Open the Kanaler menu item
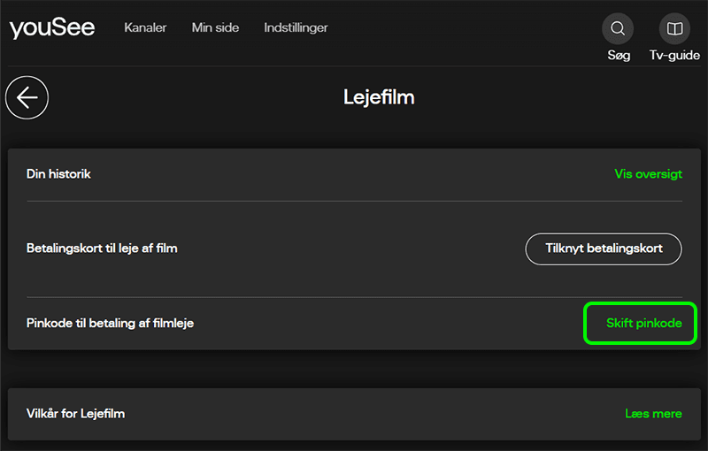708x451 pixels. click(145, 27)
